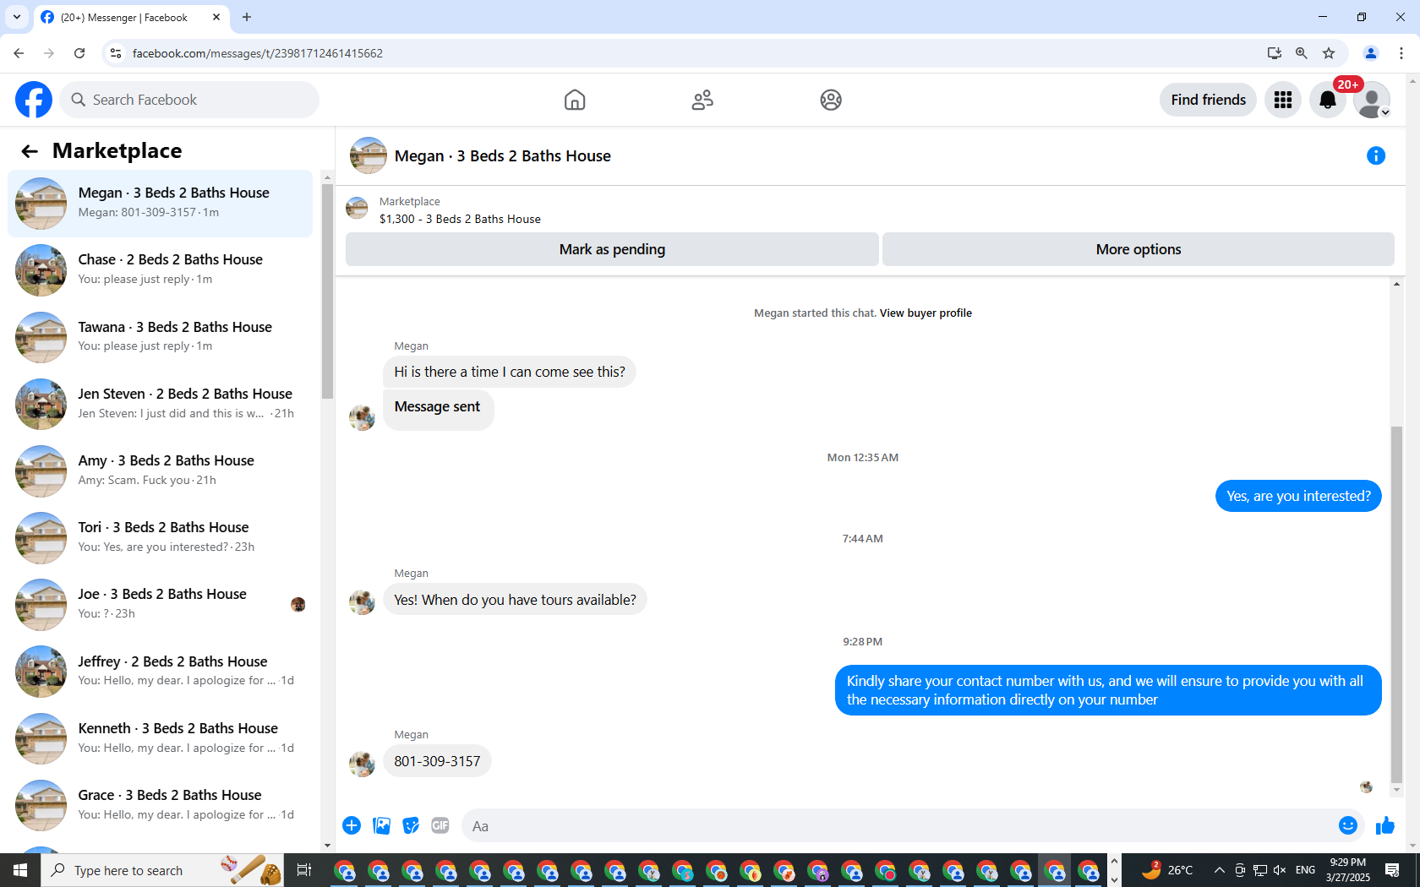Open Jeffrey 2 Beds 2 Baths House chat
The height and width of the screenshot is (887, 1420).
[161, 671]
